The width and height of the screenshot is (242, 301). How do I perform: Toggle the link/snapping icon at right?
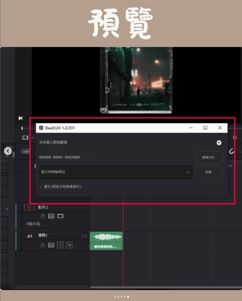coord(231,151)
